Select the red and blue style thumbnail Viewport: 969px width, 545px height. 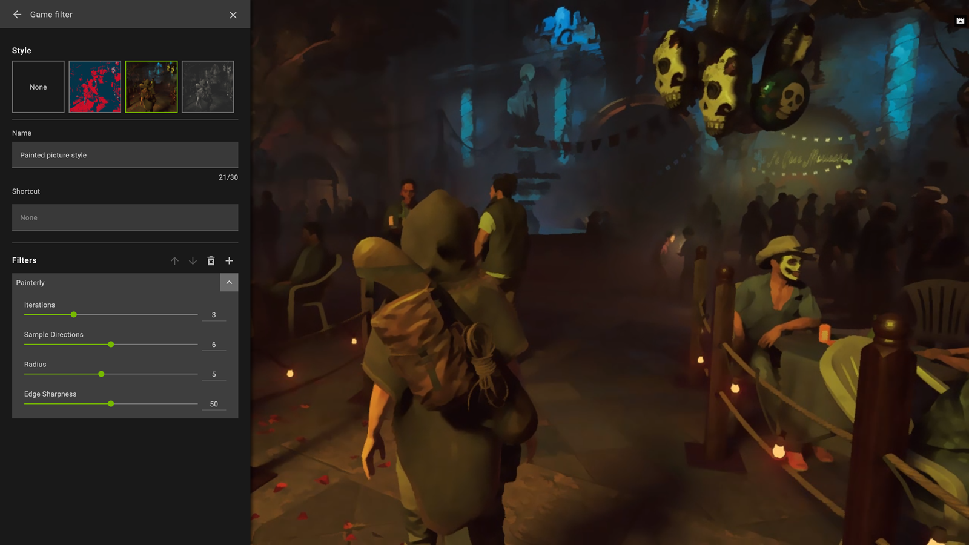pos(94,87)
